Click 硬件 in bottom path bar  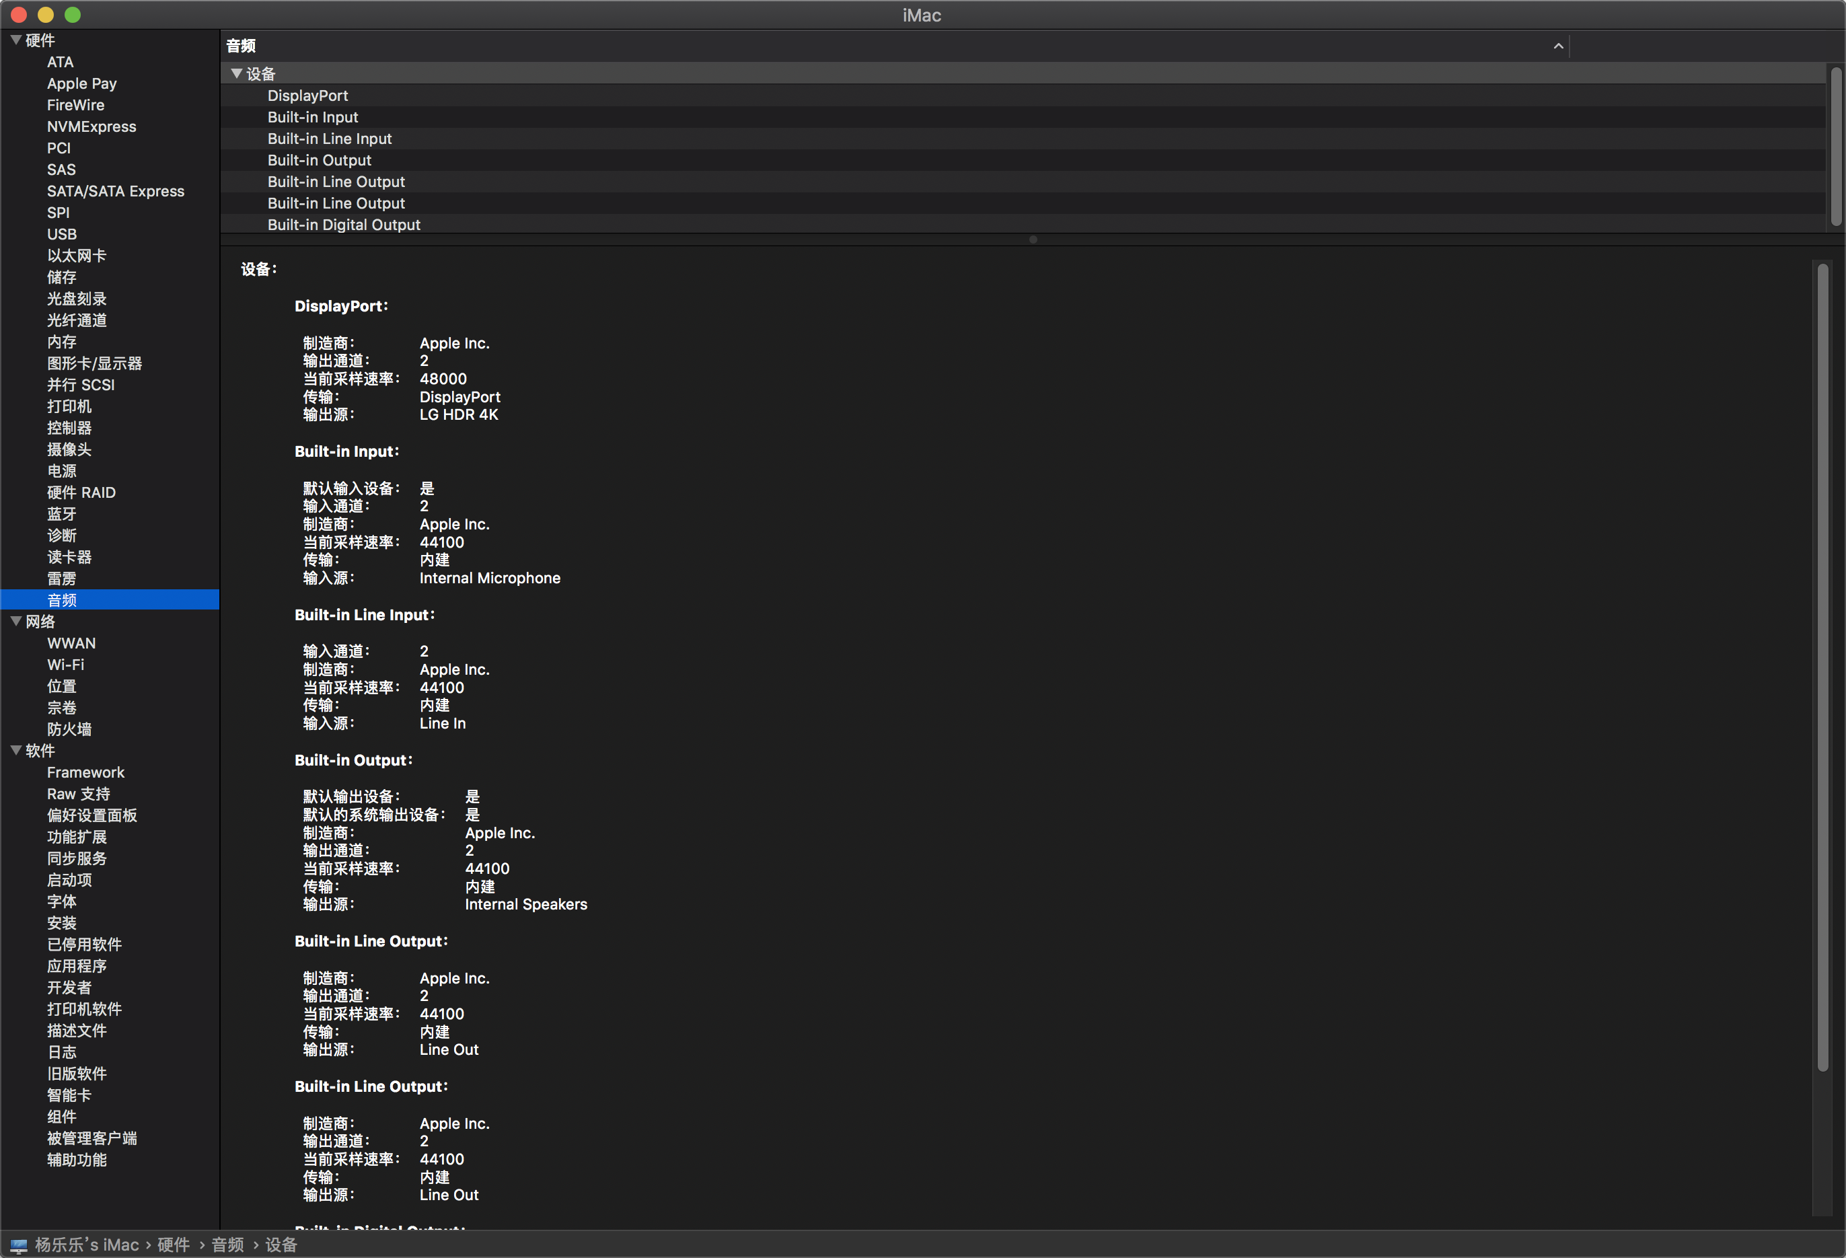pos(173,1245)
